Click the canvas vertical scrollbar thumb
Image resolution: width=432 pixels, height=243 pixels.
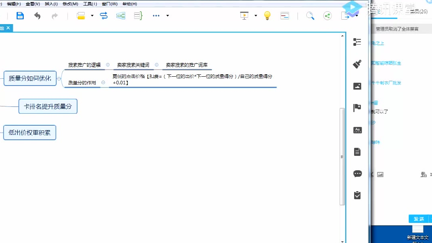point(342,157)
